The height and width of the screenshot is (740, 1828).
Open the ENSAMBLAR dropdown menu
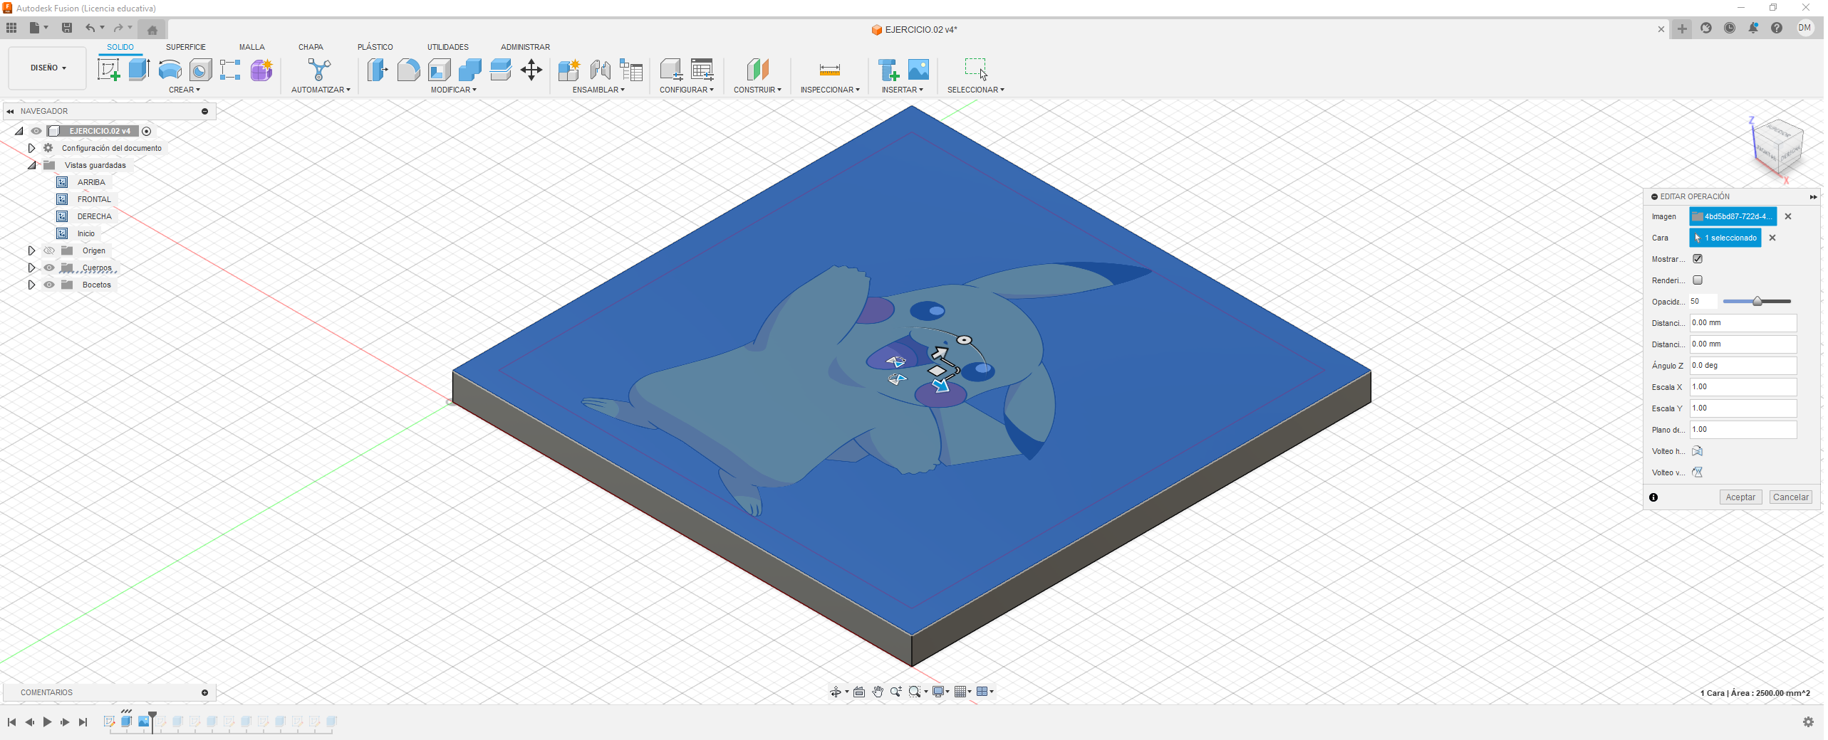click(x=599, y=90)
